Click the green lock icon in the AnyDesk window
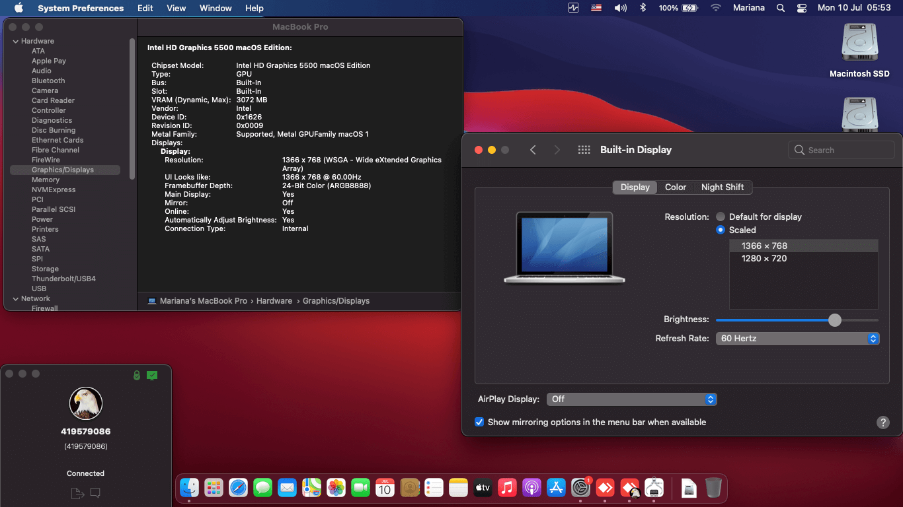Image resolution: width=903 pixels, height=507 pixels. point(137,375)
